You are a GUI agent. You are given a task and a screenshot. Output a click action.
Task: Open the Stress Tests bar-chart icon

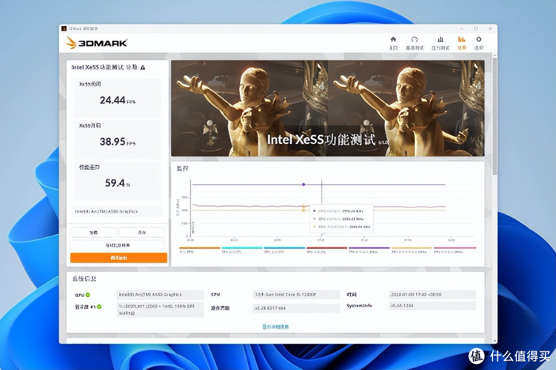[440, 39]
